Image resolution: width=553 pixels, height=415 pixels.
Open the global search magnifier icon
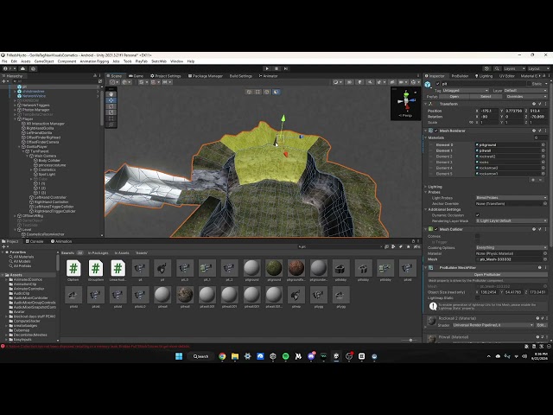pyautogui.click(x=497, y=68)
